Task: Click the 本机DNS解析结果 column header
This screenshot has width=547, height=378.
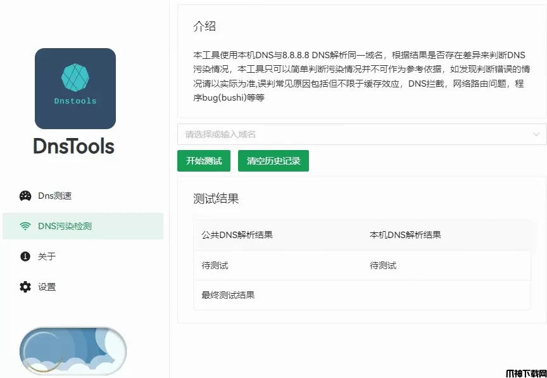Action: (x=405, y=235)
